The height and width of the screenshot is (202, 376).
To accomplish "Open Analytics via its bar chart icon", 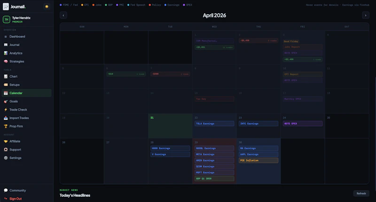I will point(6,53).
